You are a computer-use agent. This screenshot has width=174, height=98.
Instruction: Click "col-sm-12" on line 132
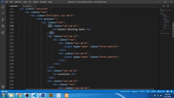[70, 71]
